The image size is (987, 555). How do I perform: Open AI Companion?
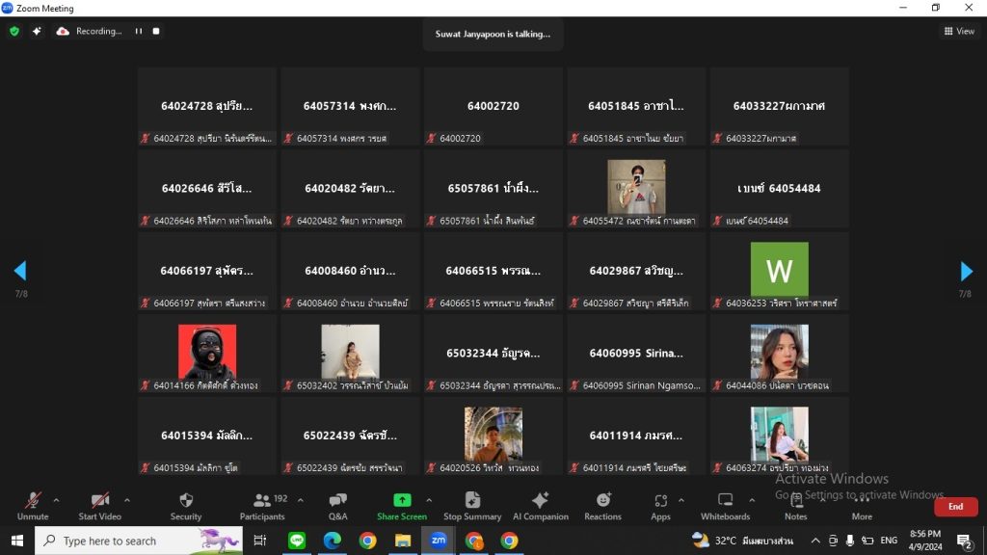[x=540, y=506]
